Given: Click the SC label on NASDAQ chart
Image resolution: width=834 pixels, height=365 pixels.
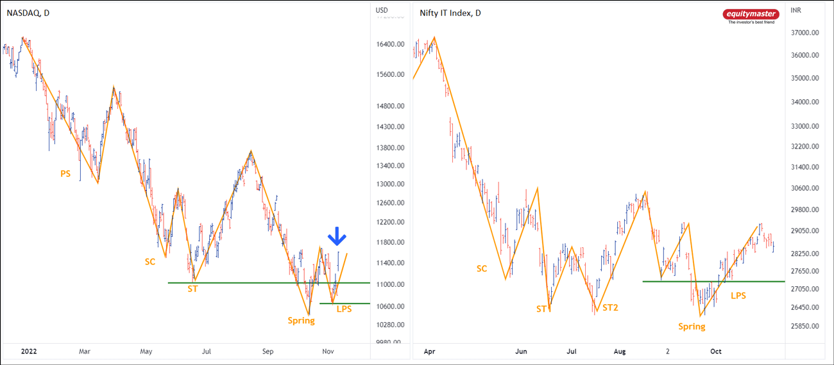Looking at the screenshot, I should [149, 262].
